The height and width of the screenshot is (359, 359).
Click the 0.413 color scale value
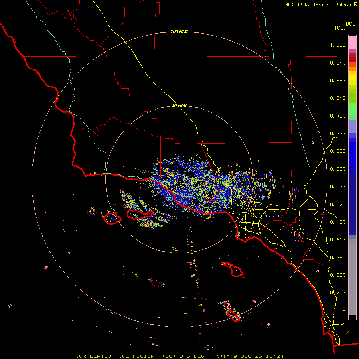click(x=338, y=240)
